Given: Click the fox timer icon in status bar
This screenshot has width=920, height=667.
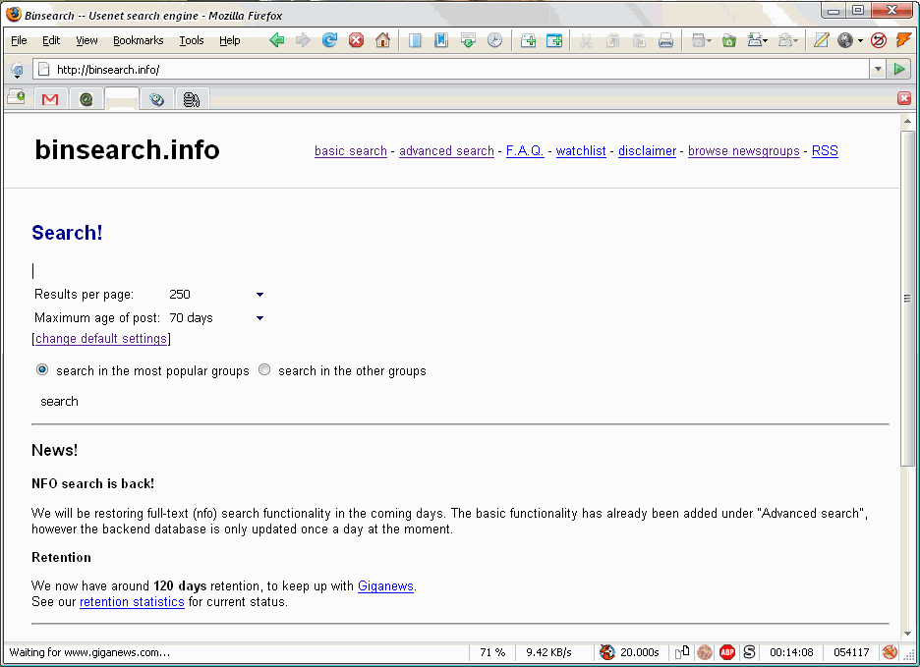Looking at the screenshot, I should (x=607, y=651).
